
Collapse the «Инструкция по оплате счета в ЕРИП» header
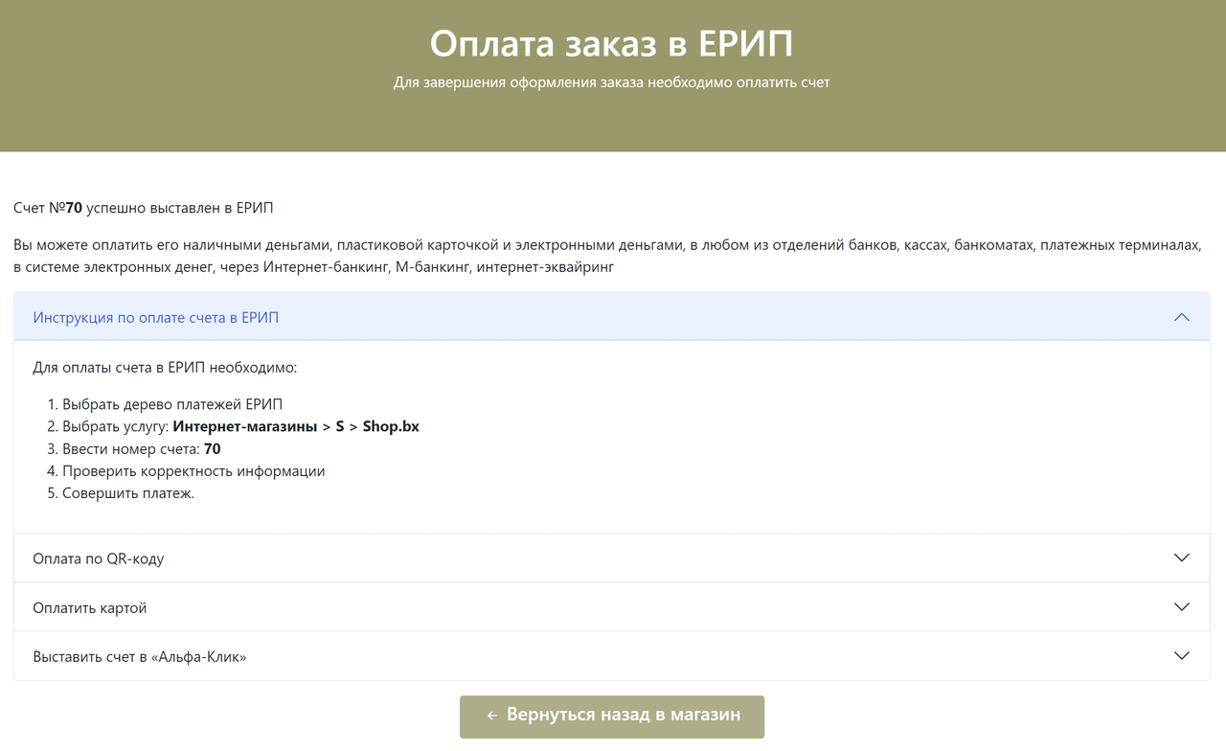[155, 317]
